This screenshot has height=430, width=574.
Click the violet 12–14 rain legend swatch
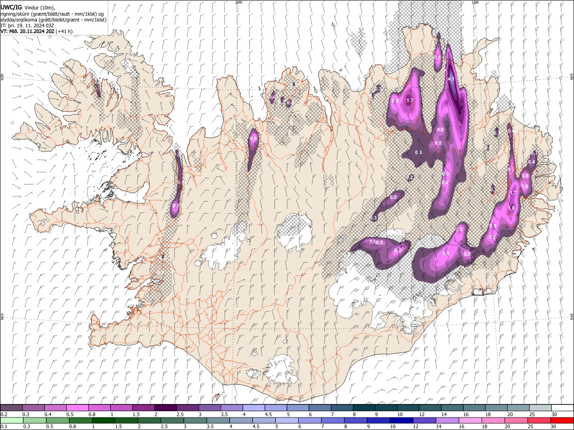[x=424, y=420]
